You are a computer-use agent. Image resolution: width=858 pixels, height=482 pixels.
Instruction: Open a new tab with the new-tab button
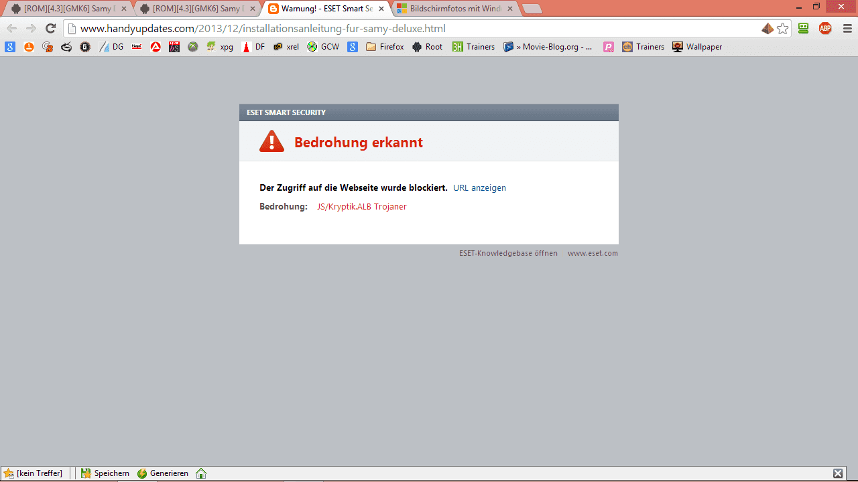point(532,9)
